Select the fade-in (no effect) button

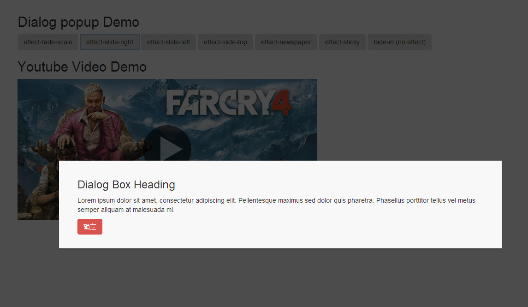click(x=399, y=42)
